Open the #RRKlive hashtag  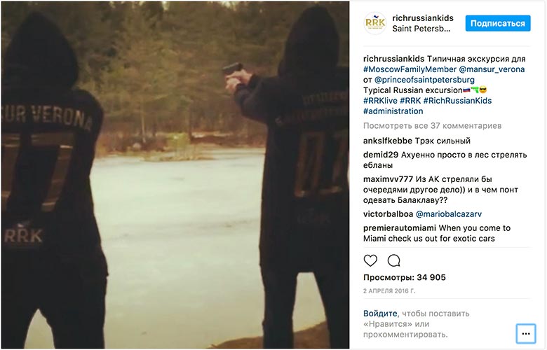point(380,101)
